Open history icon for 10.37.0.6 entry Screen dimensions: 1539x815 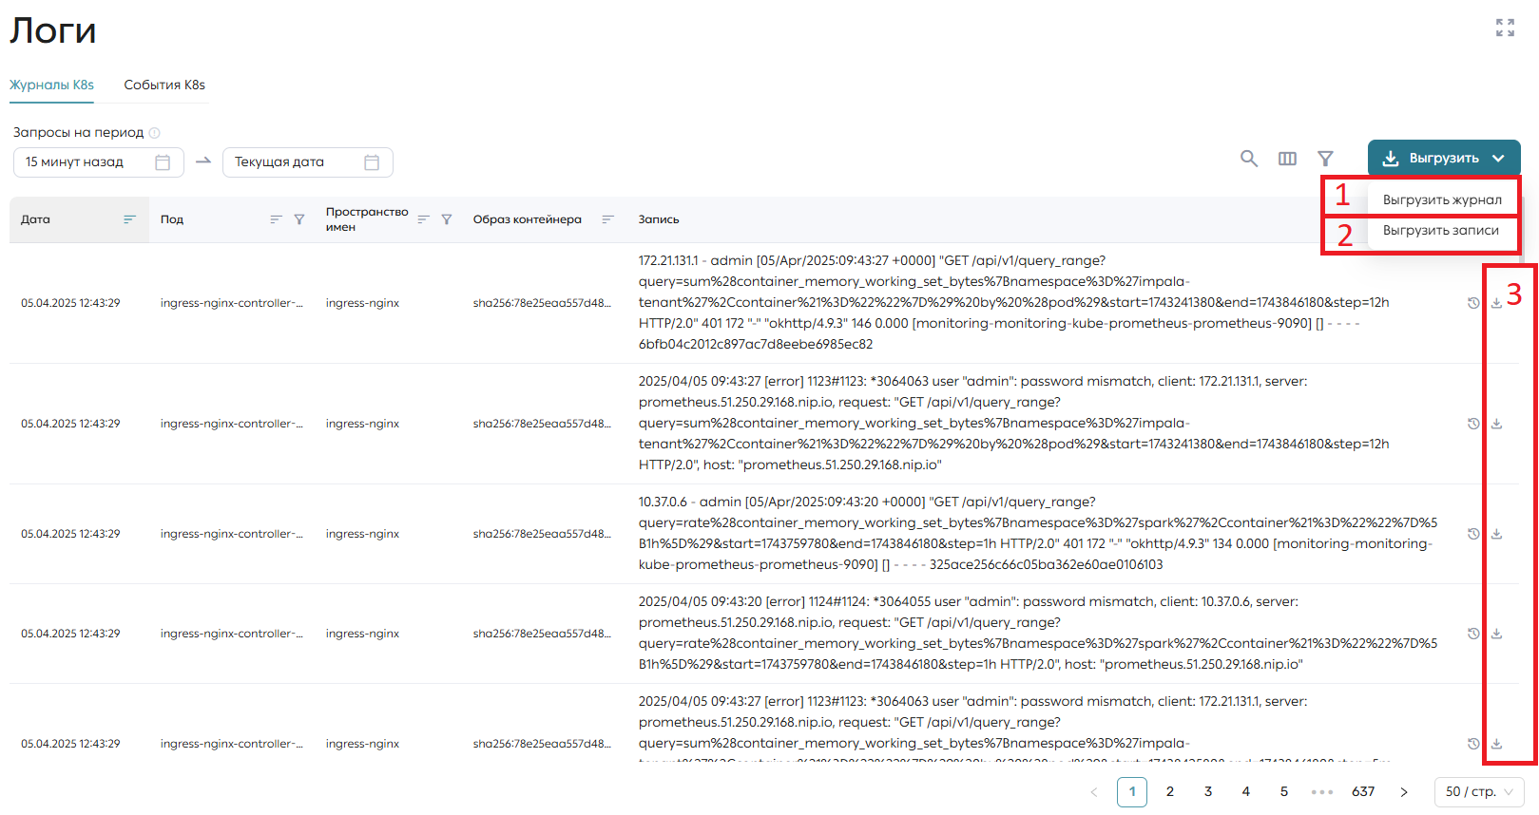tap(1473, 534)
